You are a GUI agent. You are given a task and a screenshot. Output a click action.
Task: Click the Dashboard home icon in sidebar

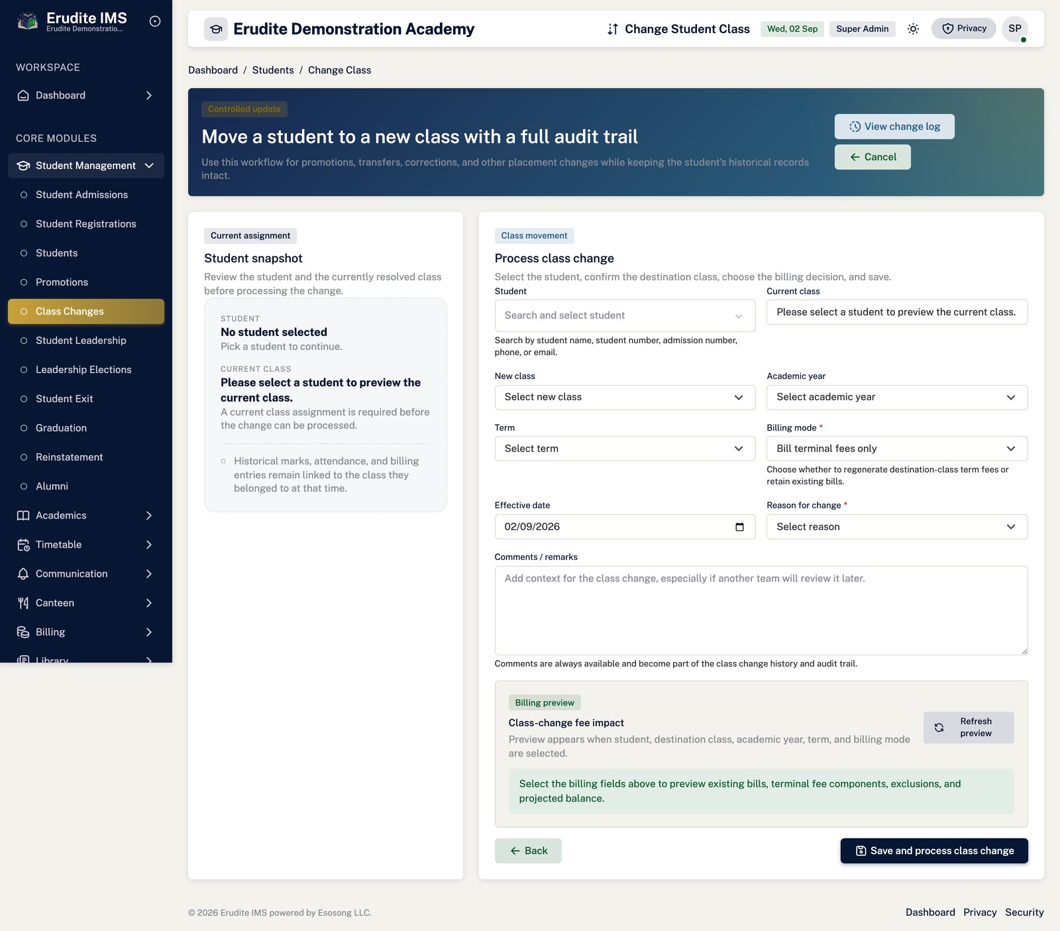click(23, 95)
